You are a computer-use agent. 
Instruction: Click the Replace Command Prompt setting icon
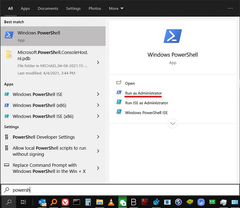[7, 165]
